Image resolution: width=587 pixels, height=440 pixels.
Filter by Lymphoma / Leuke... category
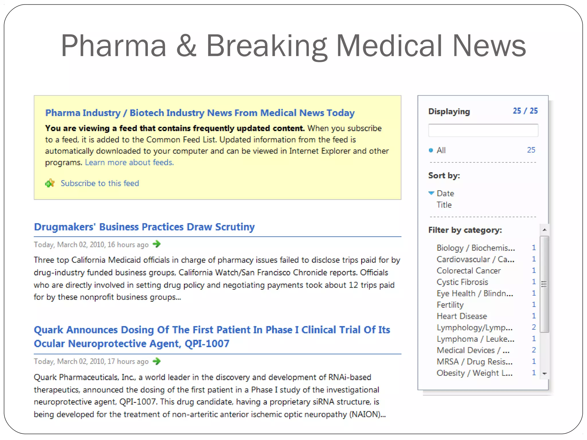click(x=476, y=339)
